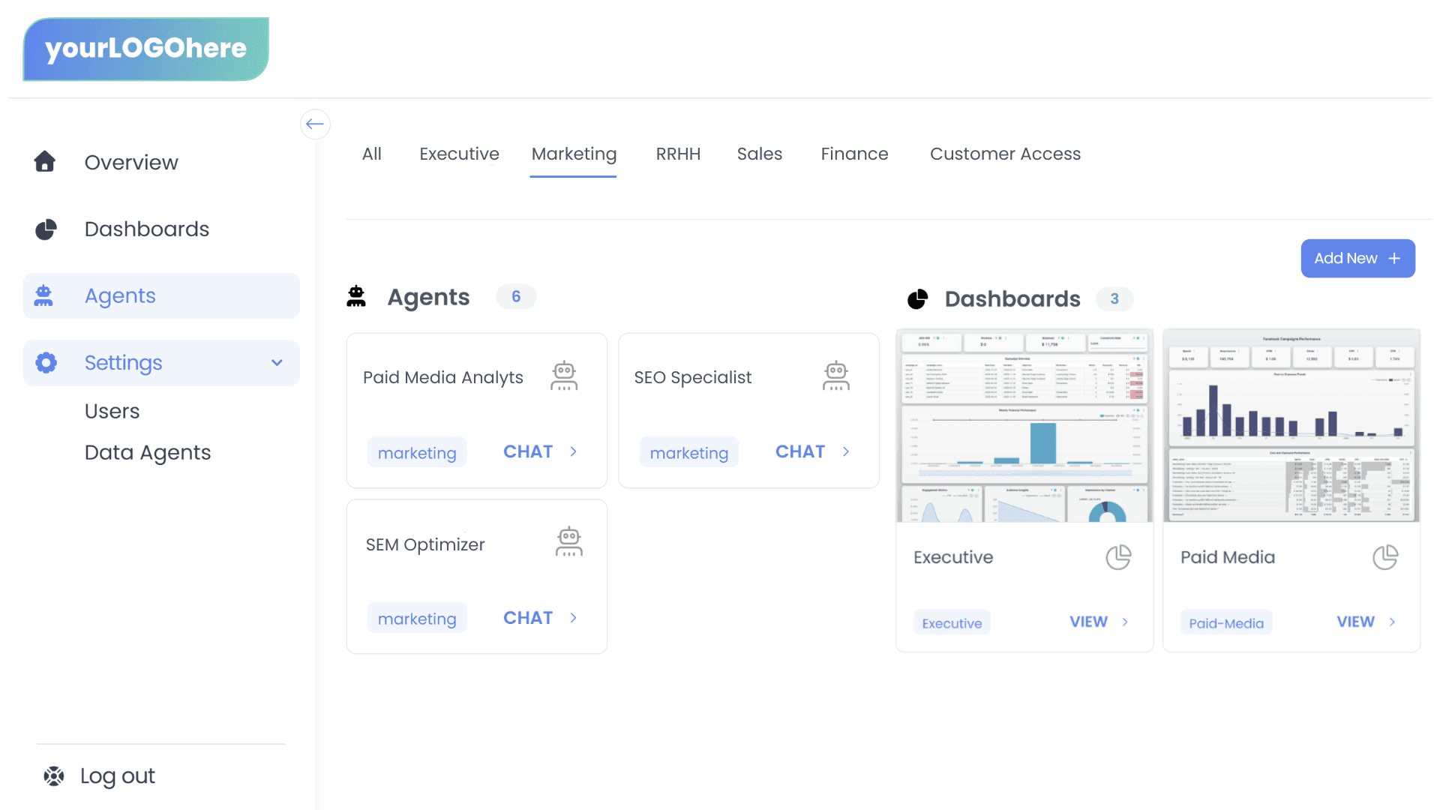Click the robot icon on SEO Specialist card
Viewport: 1440px width, 810px height.
pyautogui.click(x=835, y=376)
